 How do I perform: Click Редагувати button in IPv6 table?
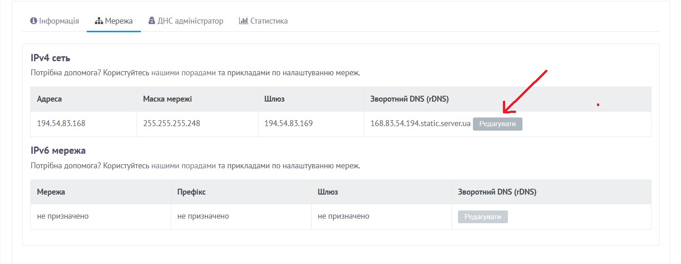tap(483, 217)
